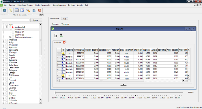
Task: Switch to the GIS tab
Action: (x=65, y=19)
